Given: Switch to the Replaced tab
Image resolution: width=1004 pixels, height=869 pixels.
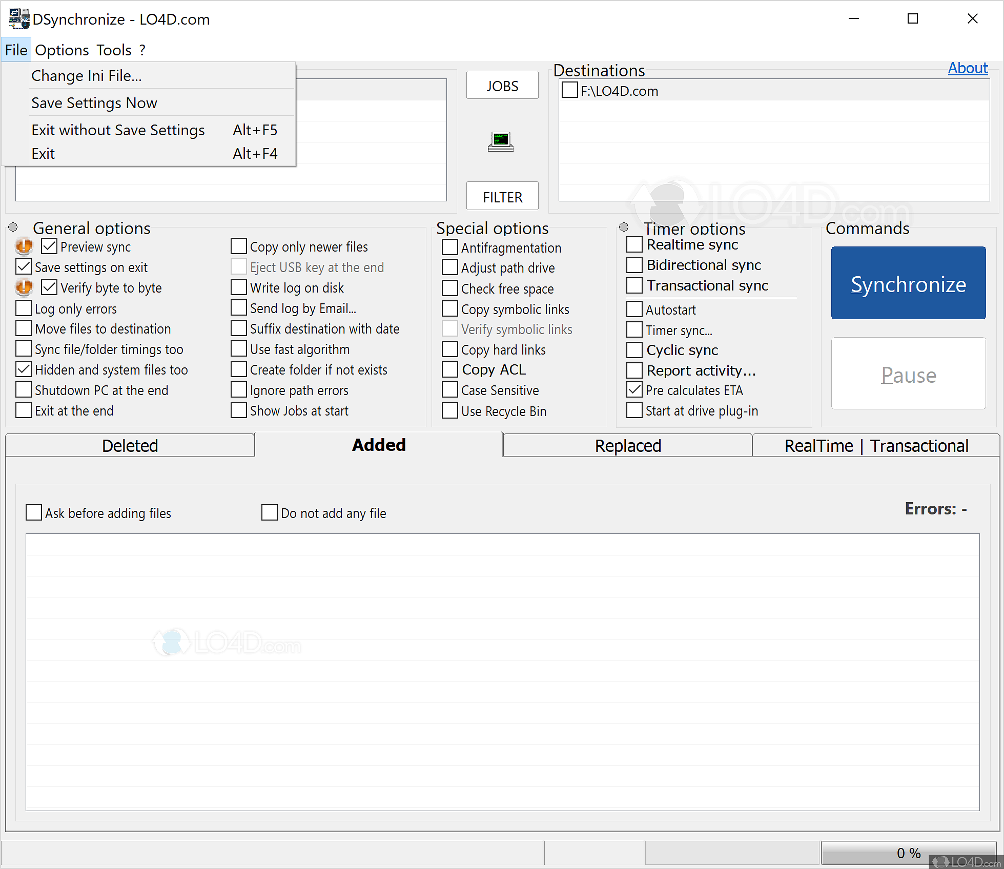Looking at the screenshot, I should (627, 445).
